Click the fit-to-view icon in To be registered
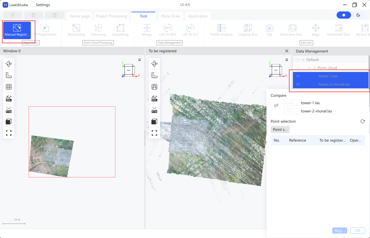The image size is (370, 238). 154,133
